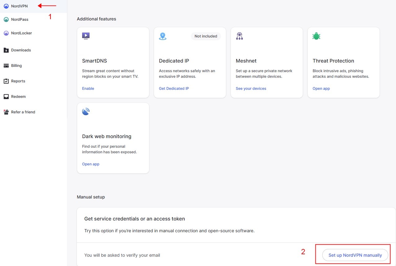Click the Additional features heading
The height and width of the screenshot is (266, 396).
(x=96, y=19)
